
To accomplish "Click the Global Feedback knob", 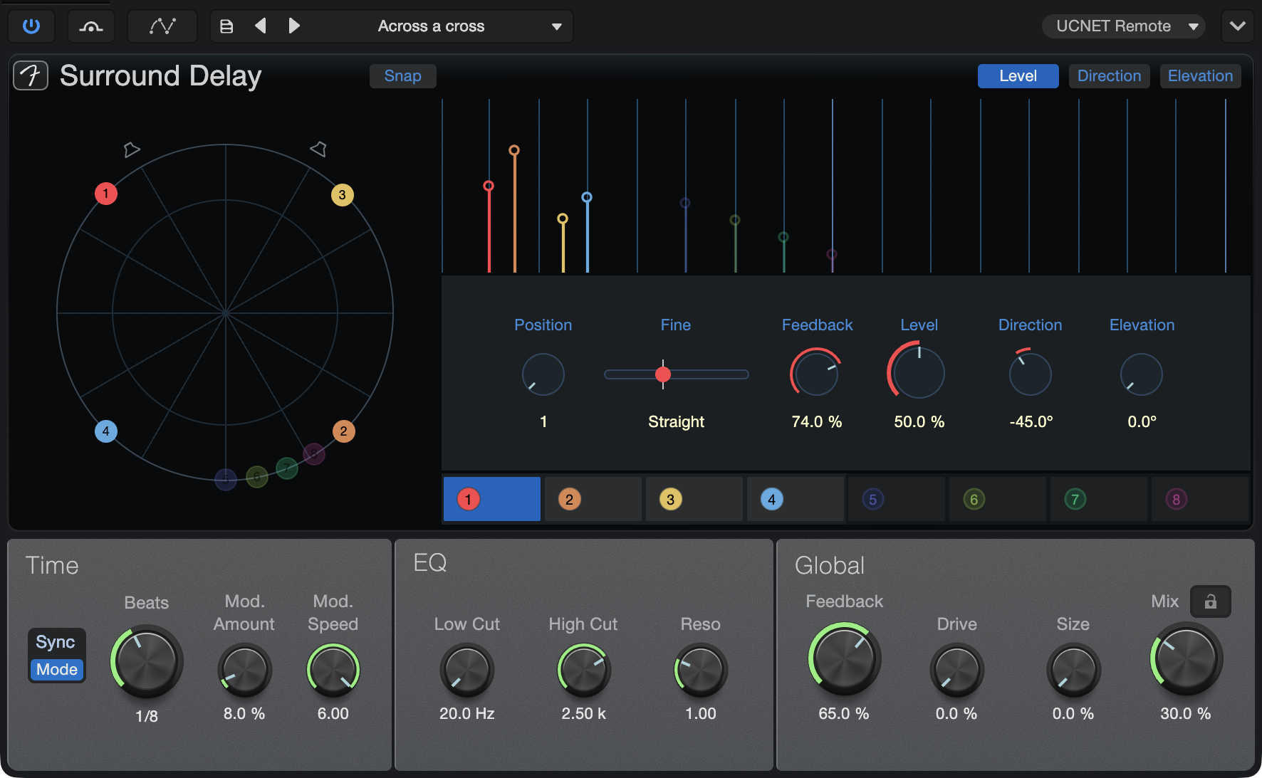I will click(845, 658).
